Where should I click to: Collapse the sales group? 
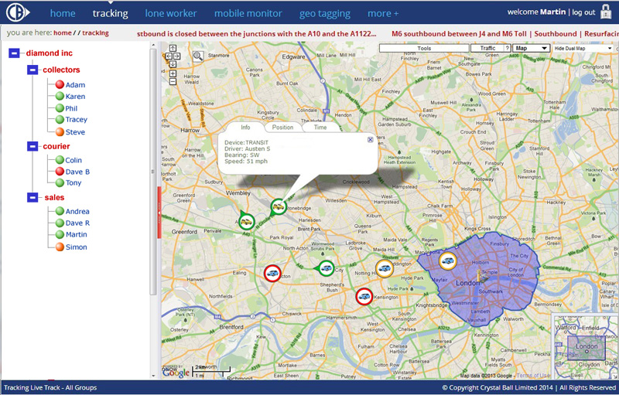click(x=32, y=198)
